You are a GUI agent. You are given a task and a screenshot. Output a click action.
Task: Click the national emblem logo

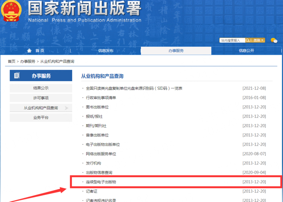(x=11, y=11)
